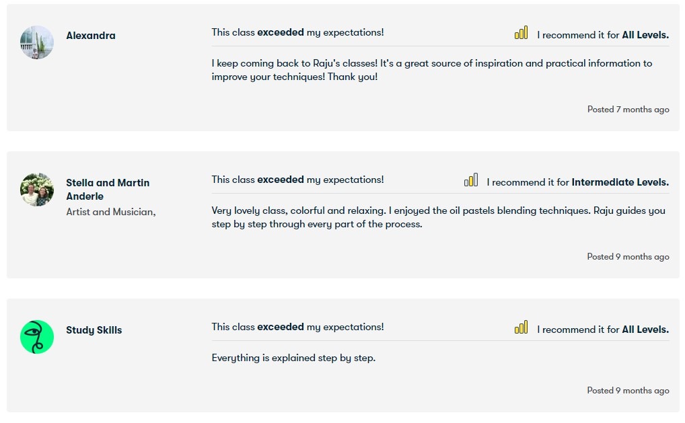Click 'exceeded my expectations' heading in Alexandra's review
This screenshot has width=685, height=423.
297,32
